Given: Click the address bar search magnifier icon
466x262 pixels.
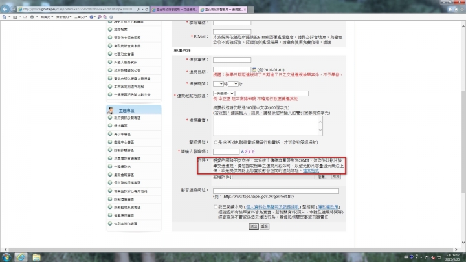Looking at the screenshot, I should 139,10.
